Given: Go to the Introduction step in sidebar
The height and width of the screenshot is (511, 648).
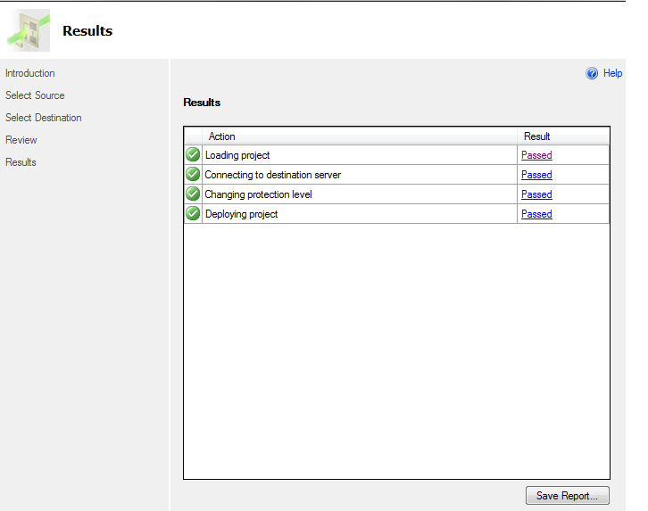Looking at the screenshot, I should [30, 73].
